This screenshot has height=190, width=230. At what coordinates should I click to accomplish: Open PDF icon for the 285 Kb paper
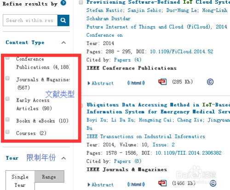(x=162, y=82)
